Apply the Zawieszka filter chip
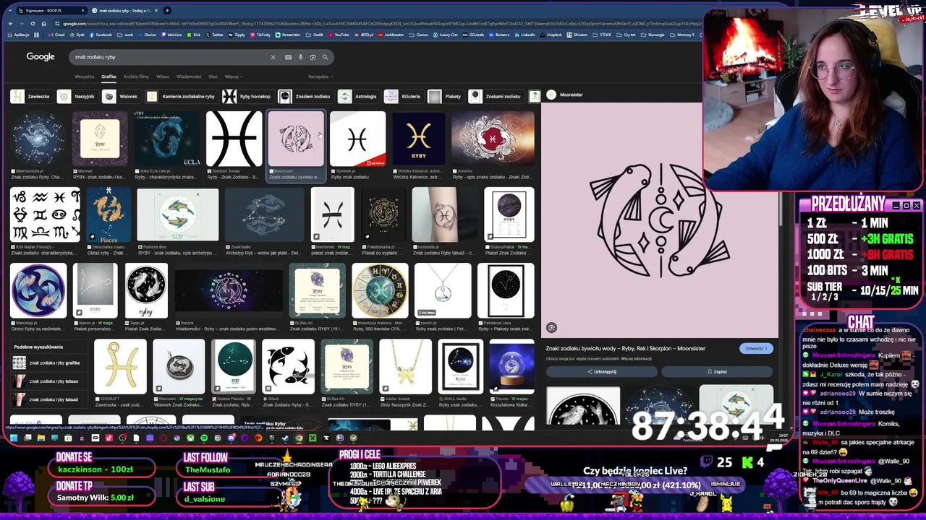 click(31, 96)
